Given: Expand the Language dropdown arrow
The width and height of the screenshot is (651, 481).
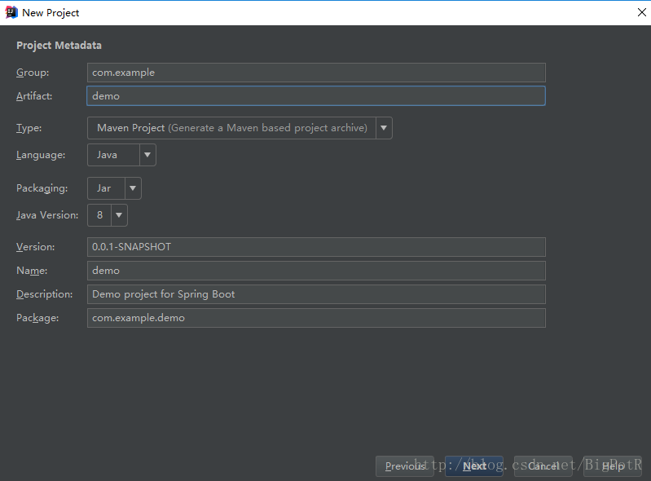Looking at the screenshot, I should (147, 155).
